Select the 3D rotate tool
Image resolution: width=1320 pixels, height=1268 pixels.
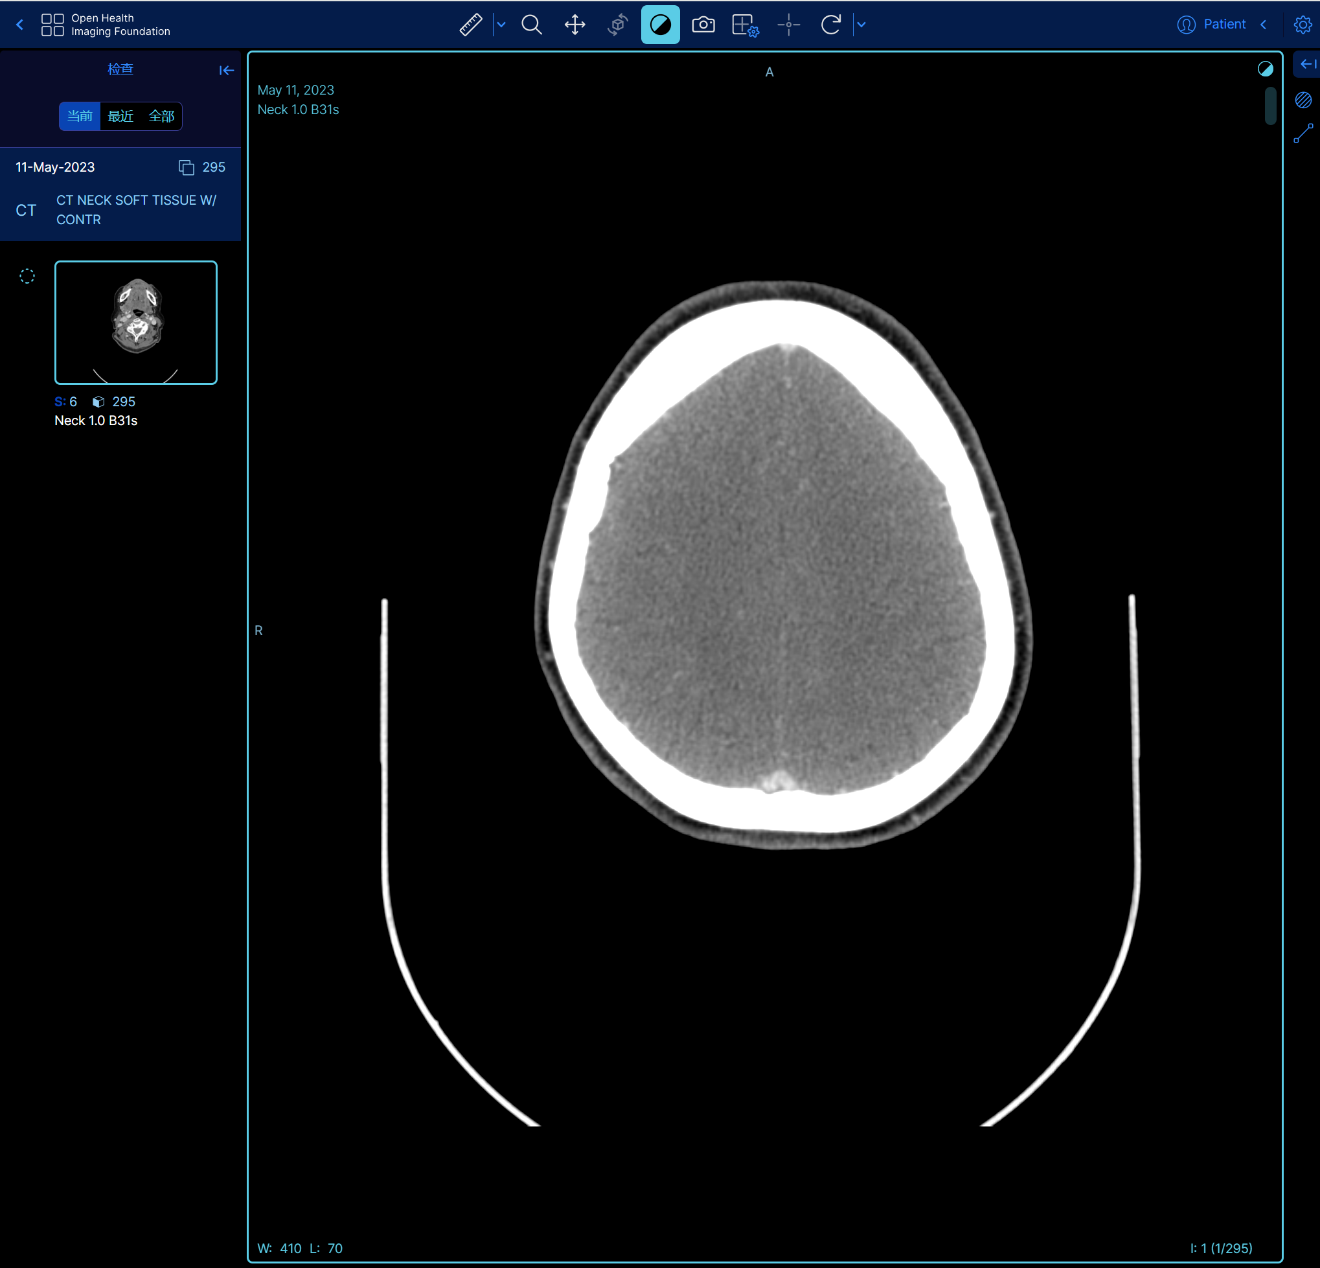(x=617, y=25)
